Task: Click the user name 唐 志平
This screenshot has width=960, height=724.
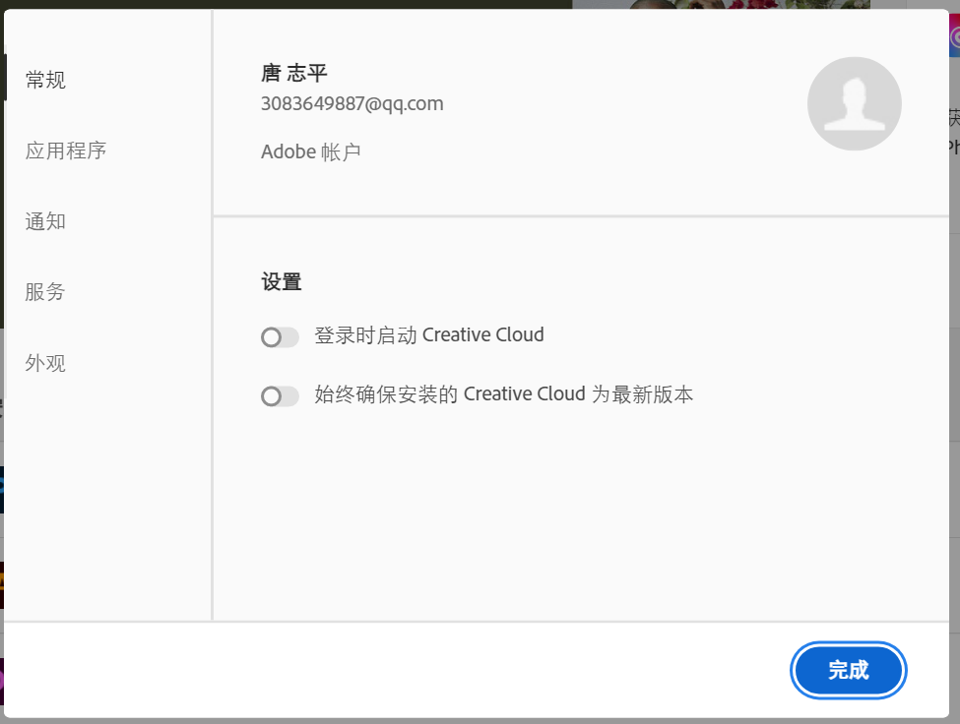Action: pos(293,73)
